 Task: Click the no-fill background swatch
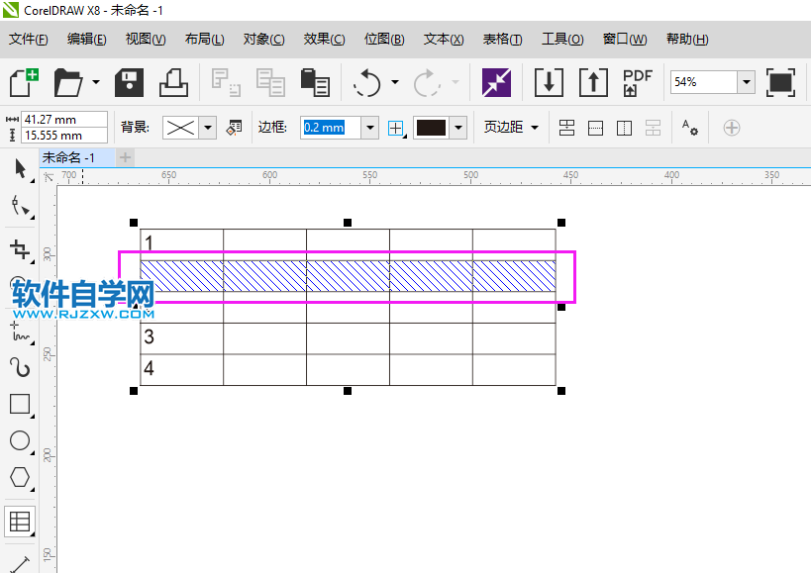coord(180,128)
